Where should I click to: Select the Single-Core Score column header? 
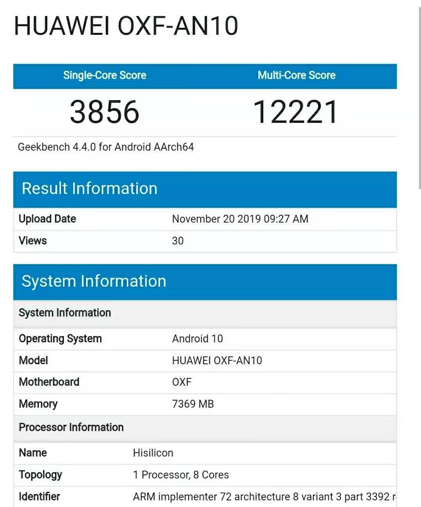(x=104, y=75)
